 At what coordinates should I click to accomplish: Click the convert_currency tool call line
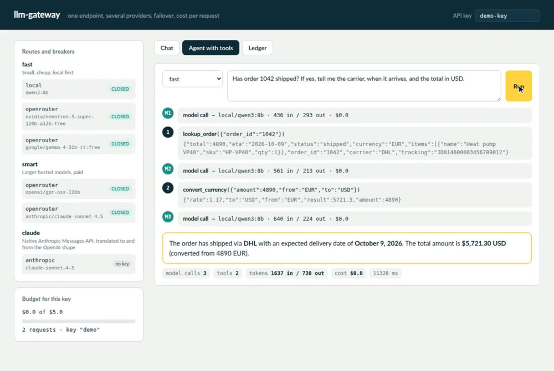tap(271, 190)
